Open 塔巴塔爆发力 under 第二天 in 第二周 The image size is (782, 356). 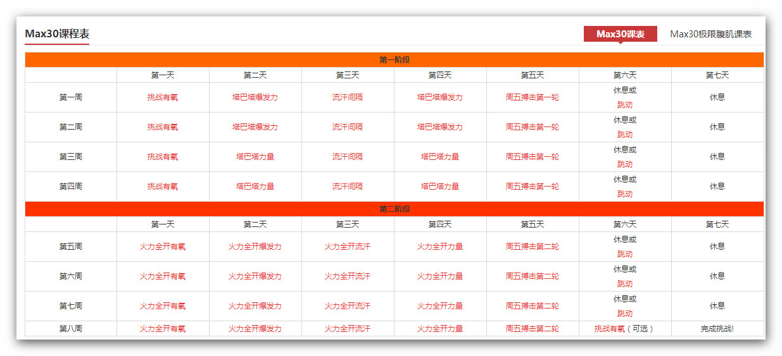click(255, 127)
